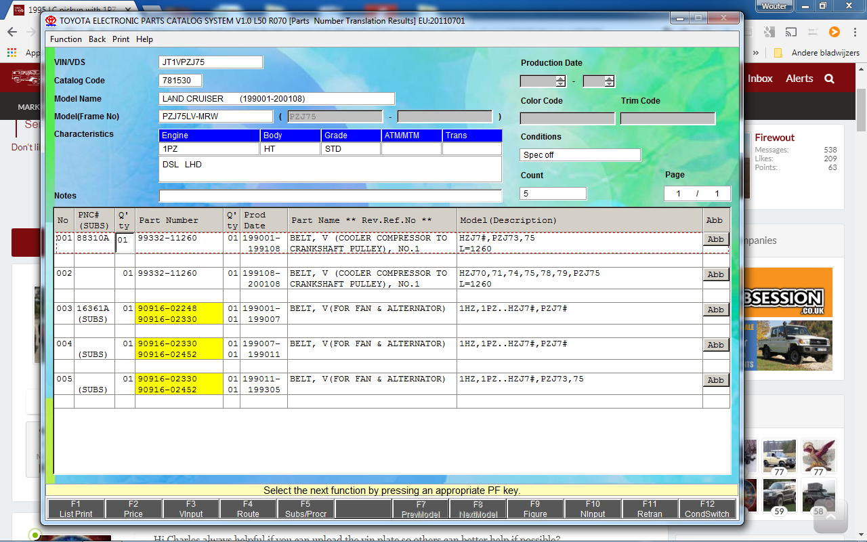
Task: Open the Back menu
Action: click(98, 39)
